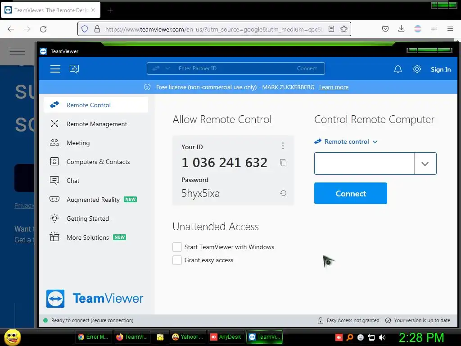Toggle reader view in address bar

click(331, 29)
